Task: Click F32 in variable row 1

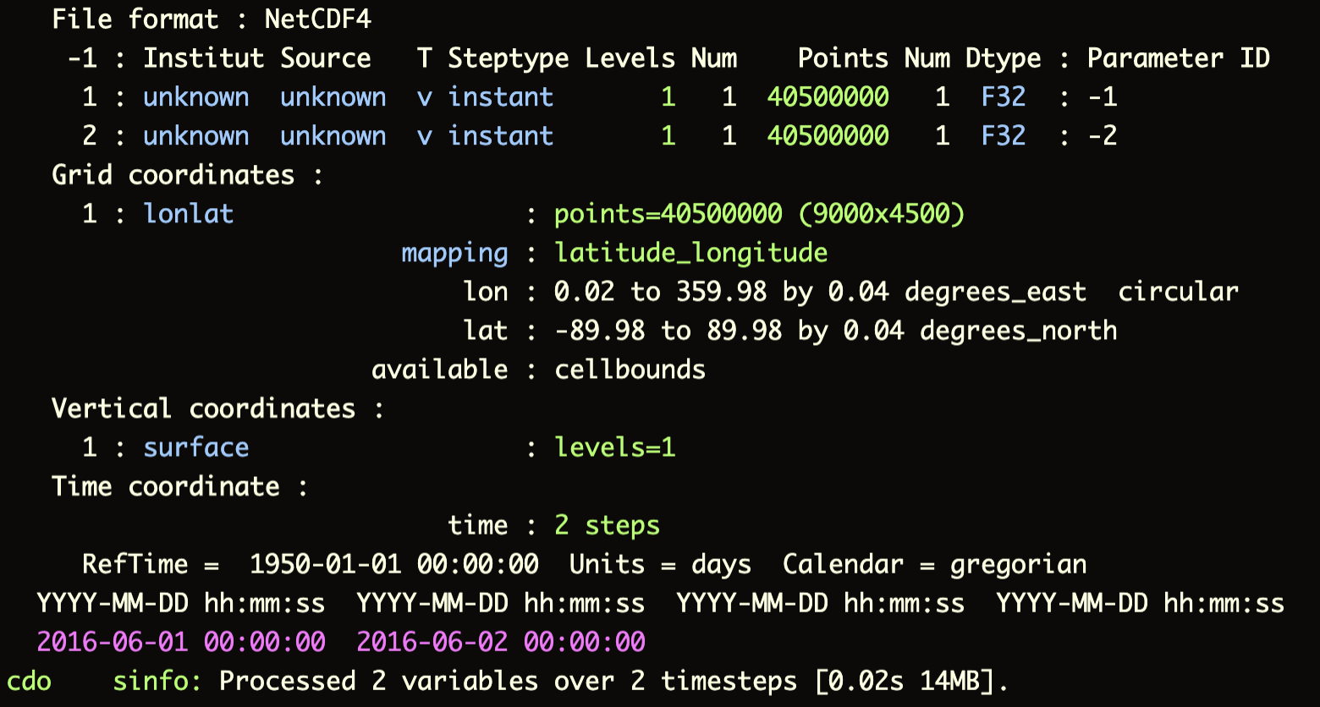Action: click(x=1003, y=97)
